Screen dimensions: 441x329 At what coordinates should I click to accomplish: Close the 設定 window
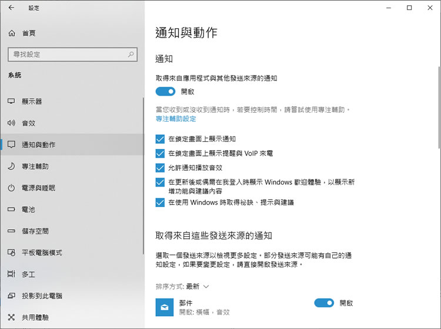coord(430,8)
